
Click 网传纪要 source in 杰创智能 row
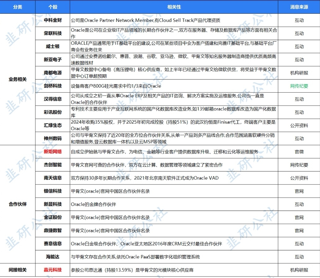(x=299, y=165)
